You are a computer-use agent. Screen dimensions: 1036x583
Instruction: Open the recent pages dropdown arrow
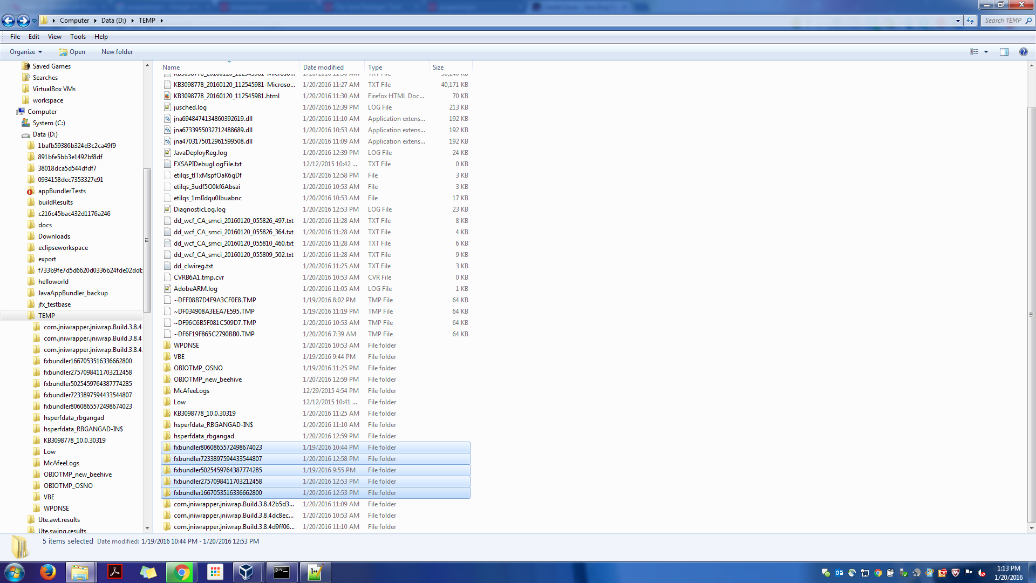pos(35,21)
